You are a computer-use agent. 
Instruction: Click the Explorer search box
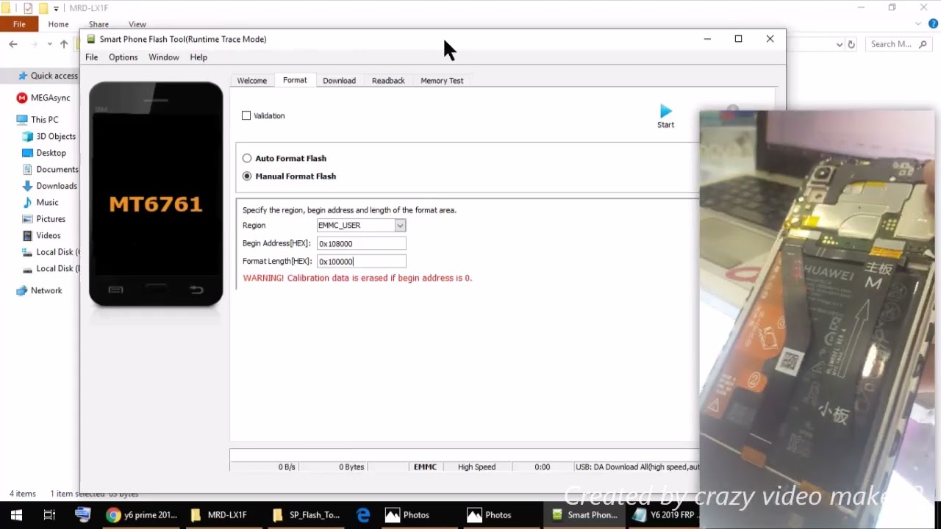tap(899, 44)
